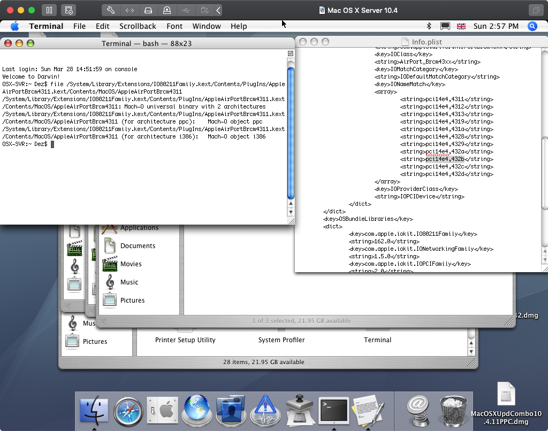Open the Help menu
The image size is (548, 431).
click(239, 26)
